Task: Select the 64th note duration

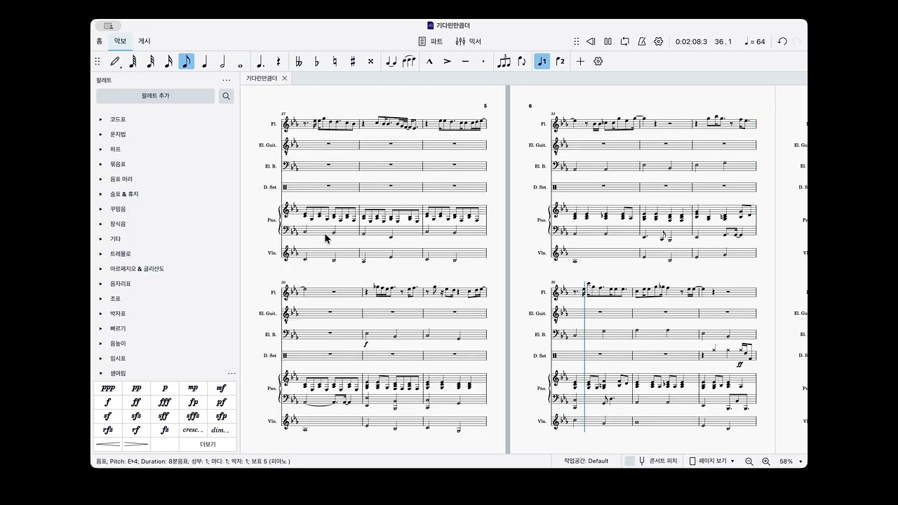Action: pos(133,62)
